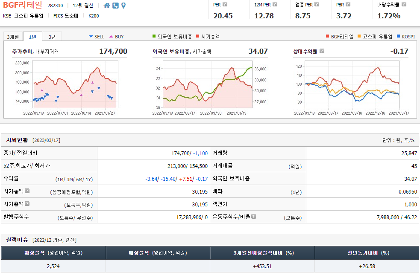Click the blue SELL triangle legend marker

click(x=91, y=37)
